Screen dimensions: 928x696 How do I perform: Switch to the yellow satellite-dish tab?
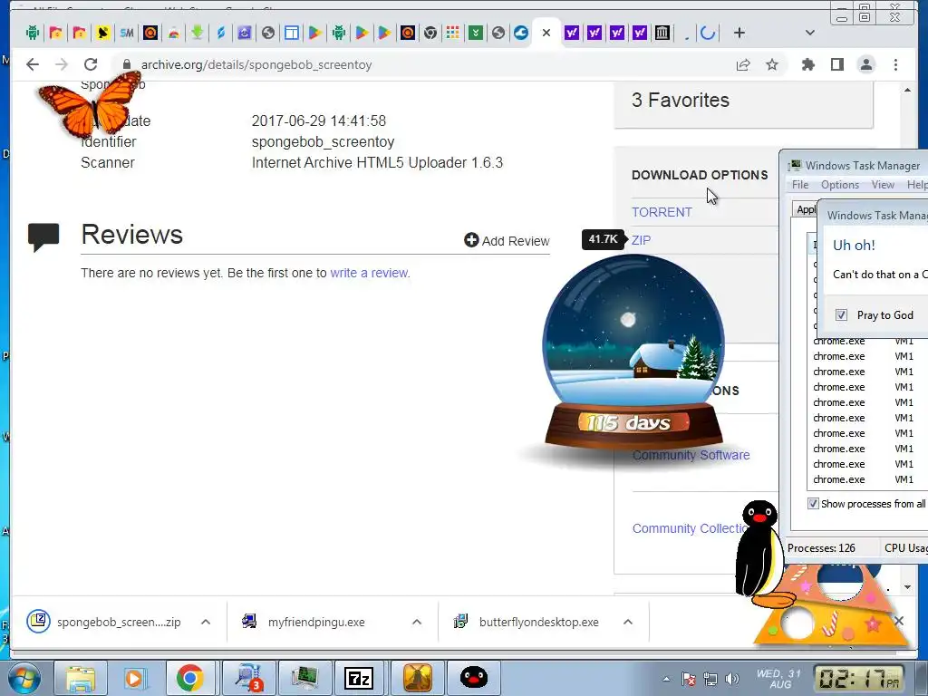tap(103, 34)
